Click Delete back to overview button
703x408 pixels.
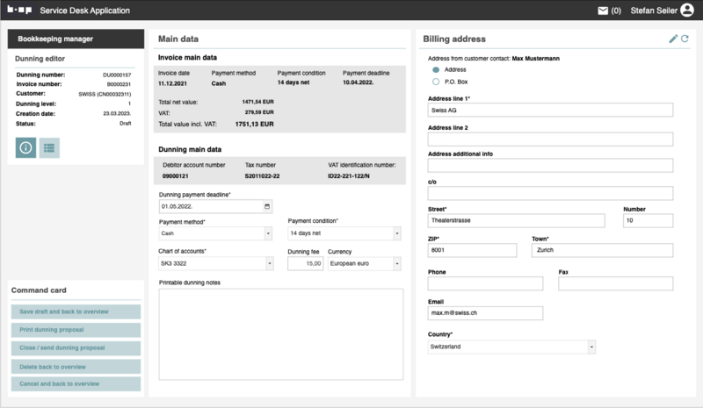(76, 366)
